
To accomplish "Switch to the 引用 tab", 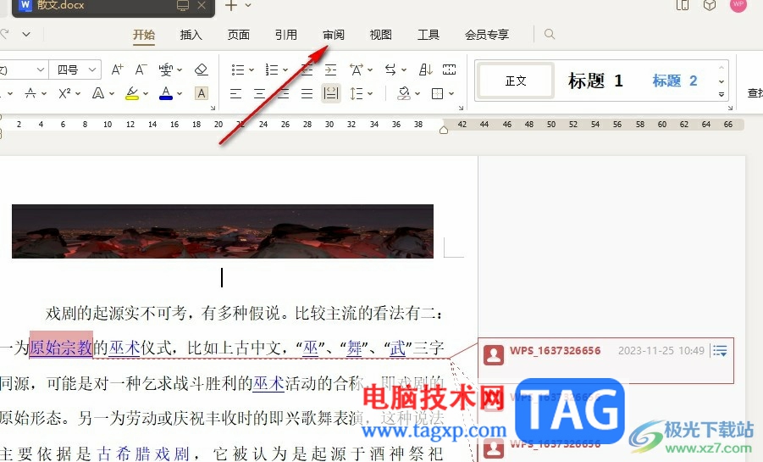I will point(285,35).
